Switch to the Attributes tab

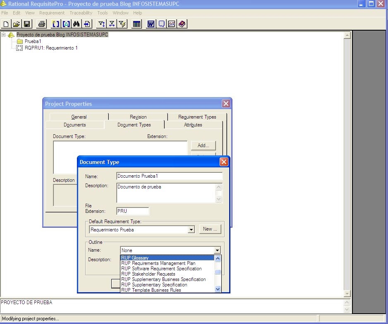(x=193, y=125)
